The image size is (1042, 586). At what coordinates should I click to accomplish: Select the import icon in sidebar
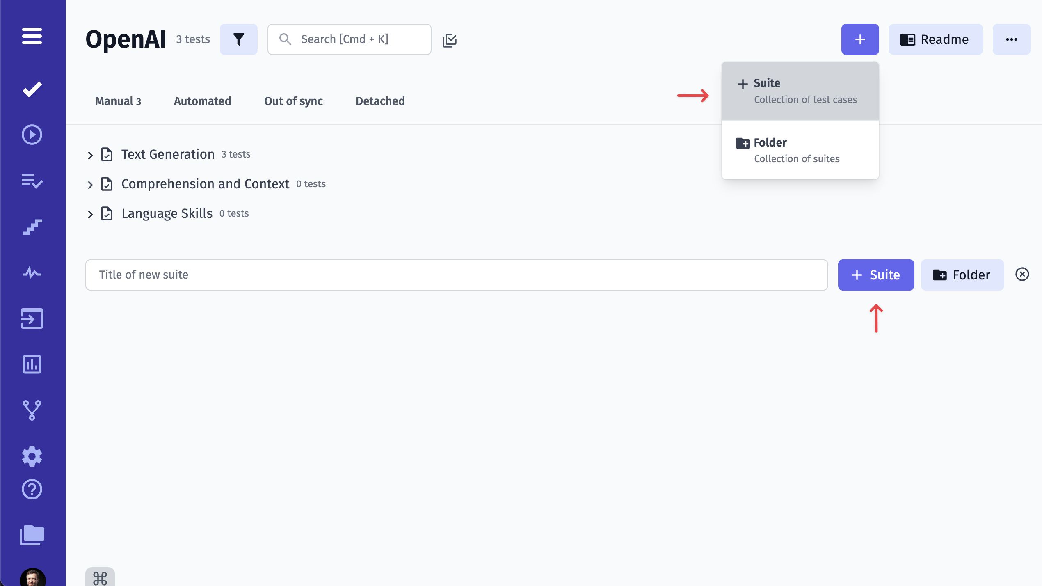(32, 319)
